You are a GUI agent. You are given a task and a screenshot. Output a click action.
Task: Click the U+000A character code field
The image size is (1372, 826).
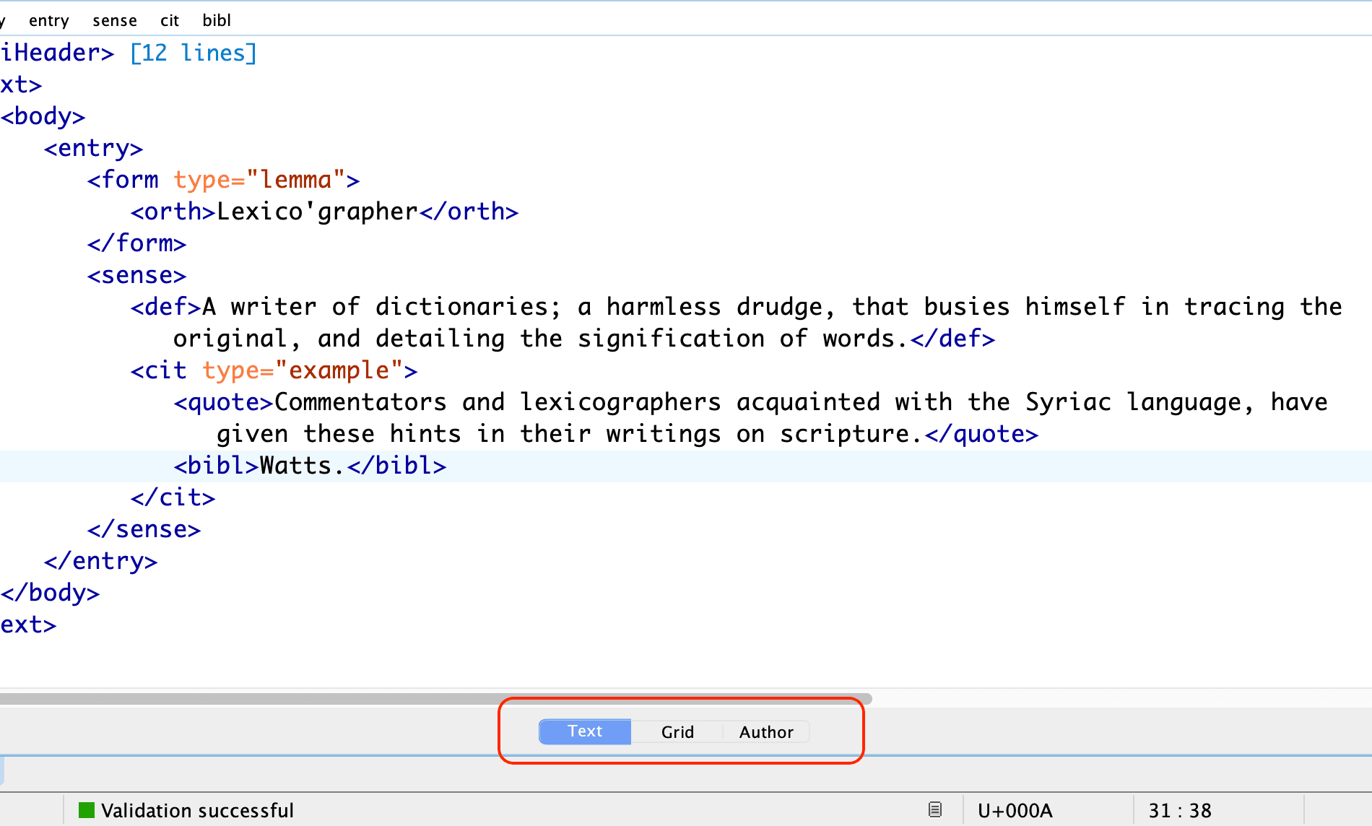tap(1015, 810)
